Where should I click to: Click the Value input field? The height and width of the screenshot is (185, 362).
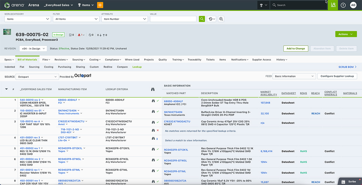[173, 19]
